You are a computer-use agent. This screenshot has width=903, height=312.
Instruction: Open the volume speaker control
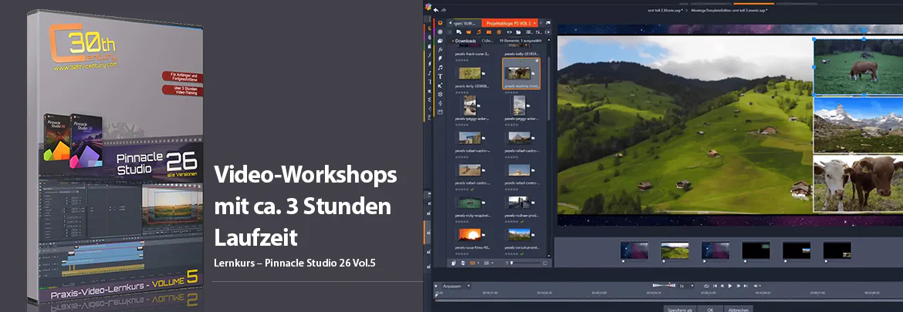(756, 286)
